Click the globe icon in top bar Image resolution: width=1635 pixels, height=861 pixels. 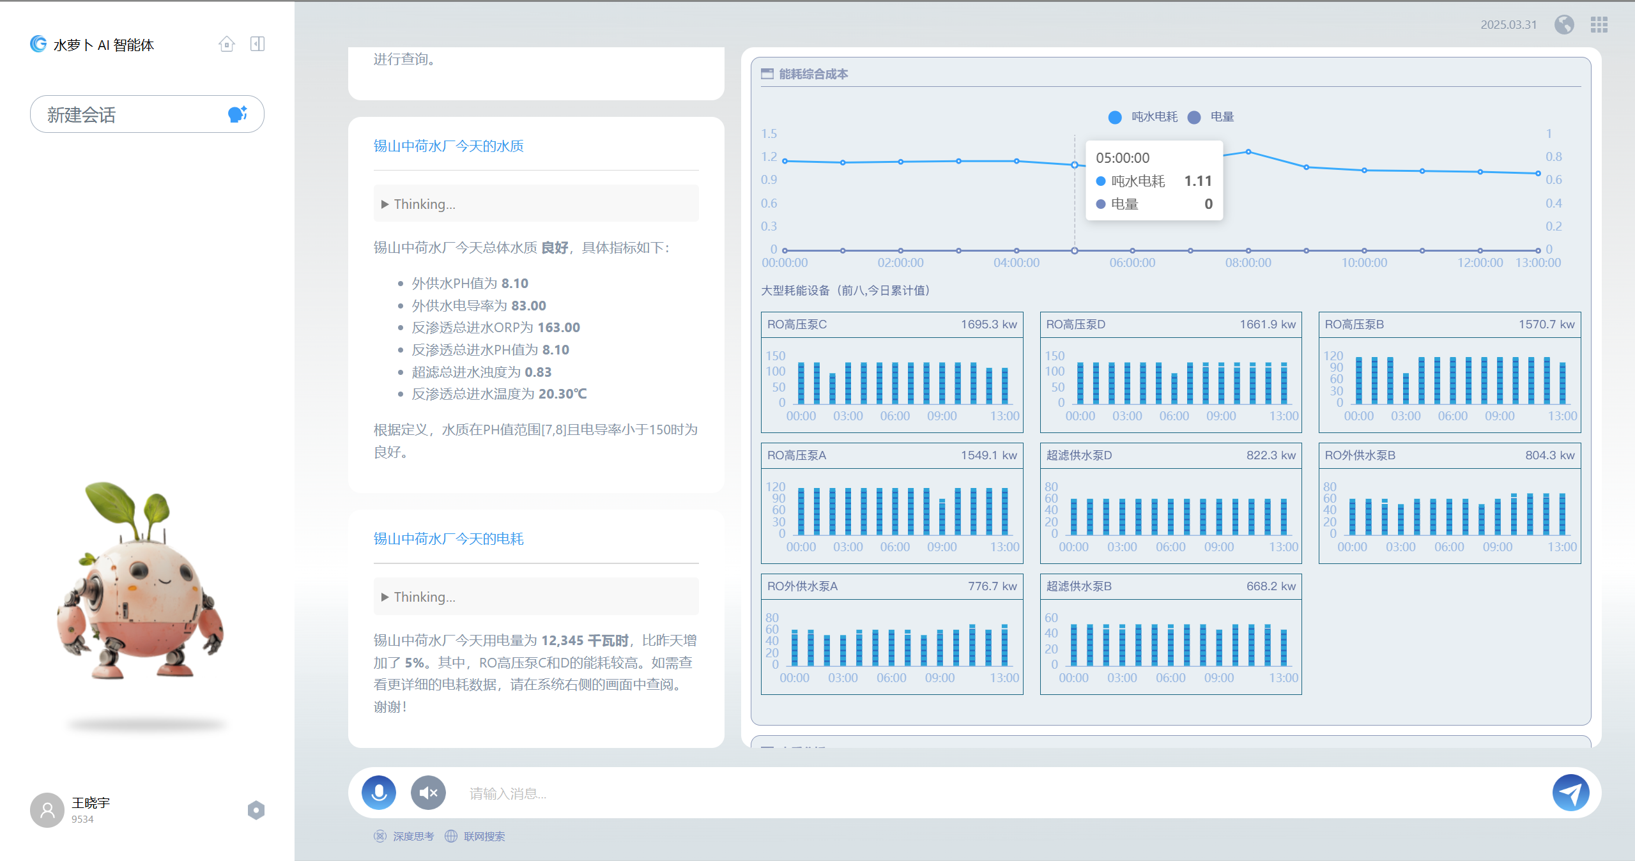(1564, 25)
